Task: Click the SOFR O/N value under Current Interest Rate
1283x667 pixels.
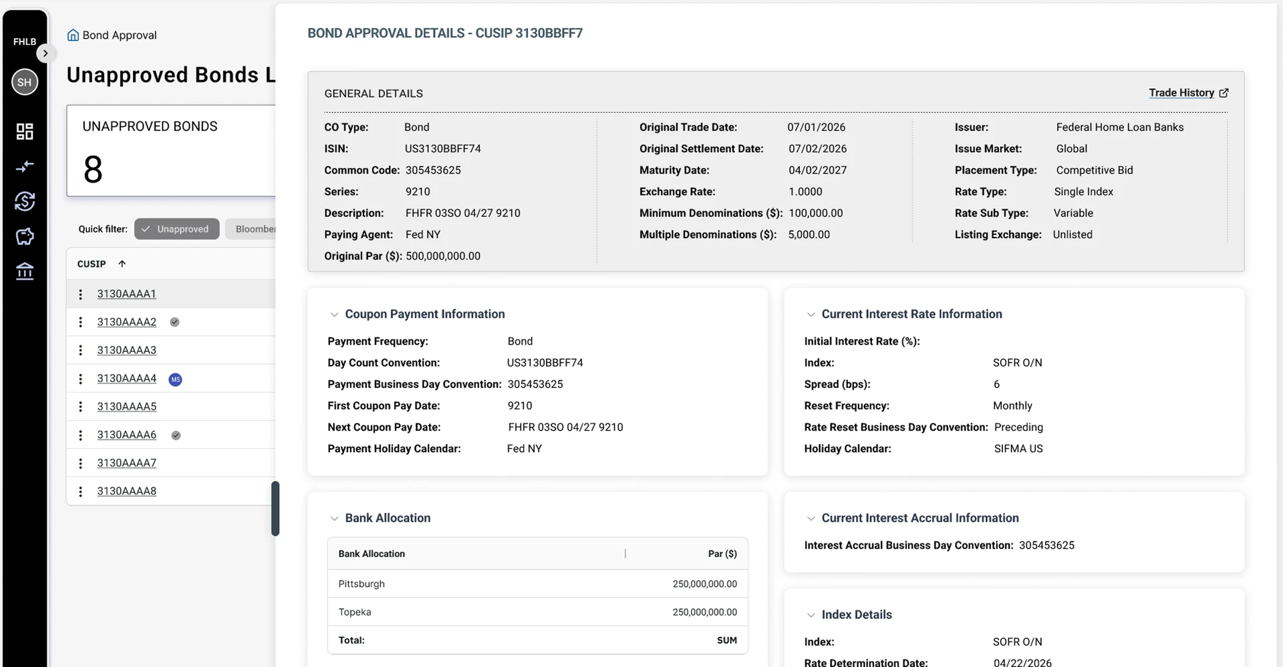Action: point(1017,363)
